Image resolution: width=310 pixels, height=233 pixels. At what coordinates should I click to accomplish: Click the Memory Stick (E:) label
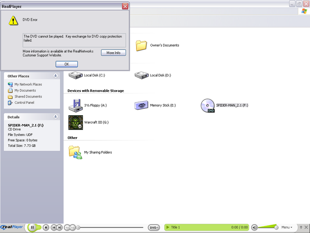(x=163, y=105)
